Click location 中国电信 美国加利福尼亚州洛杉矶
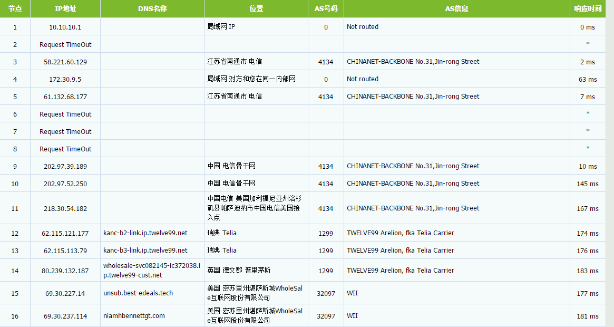614x327 pixels. 255,208
